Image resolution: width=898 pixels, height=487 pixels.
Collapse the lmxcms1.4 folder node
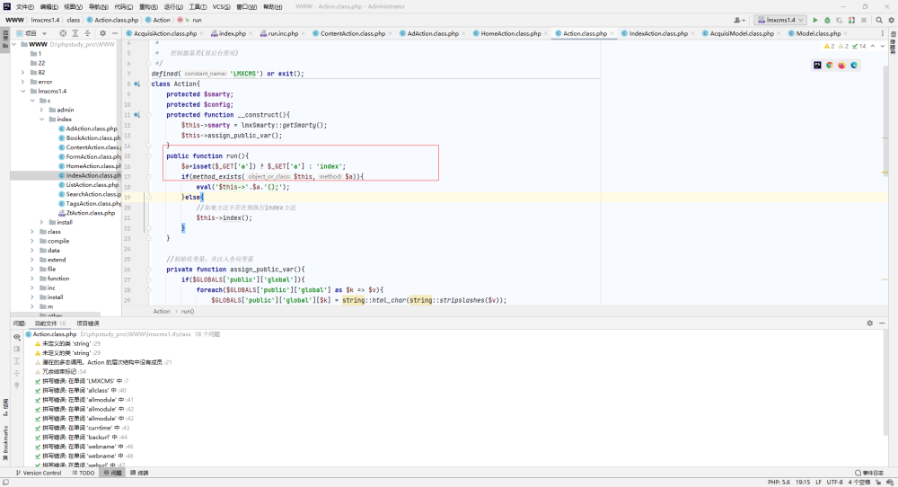pos(23,91)
